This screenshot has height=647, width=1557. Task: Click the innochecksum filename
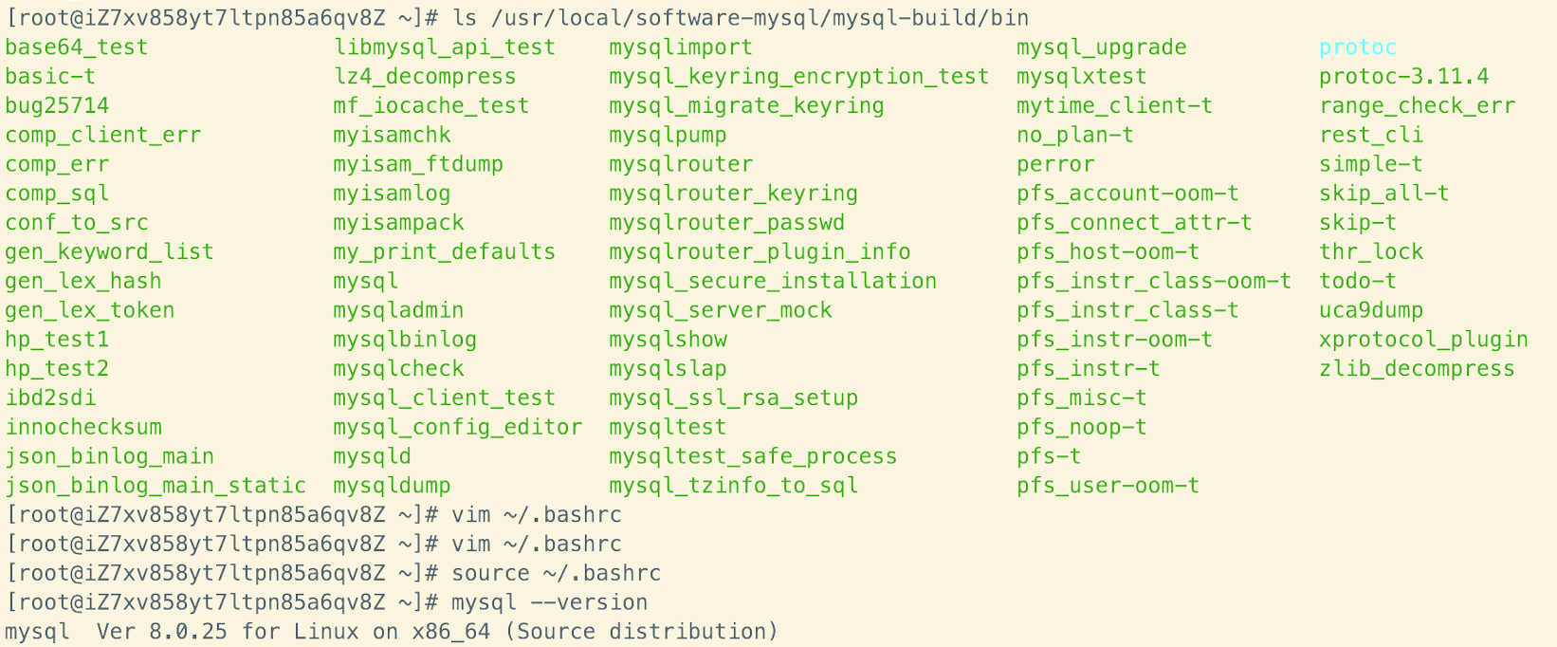pos(83,427)
